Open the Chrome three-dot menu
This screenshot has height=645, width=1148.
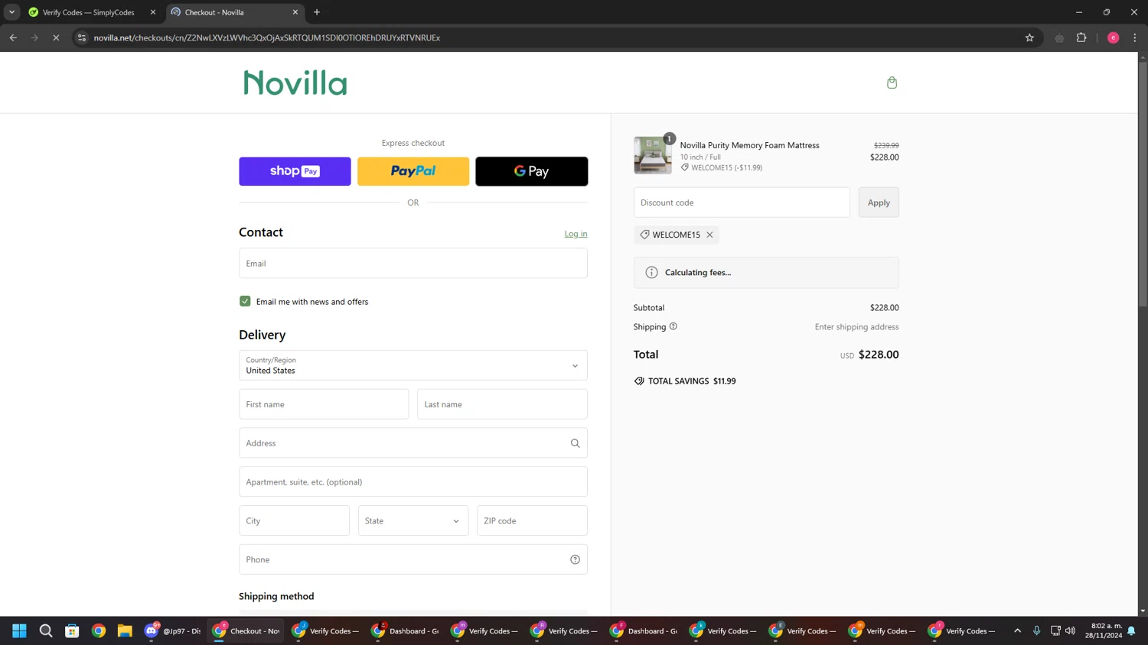pyautogui.click(x=1135, y=37)
